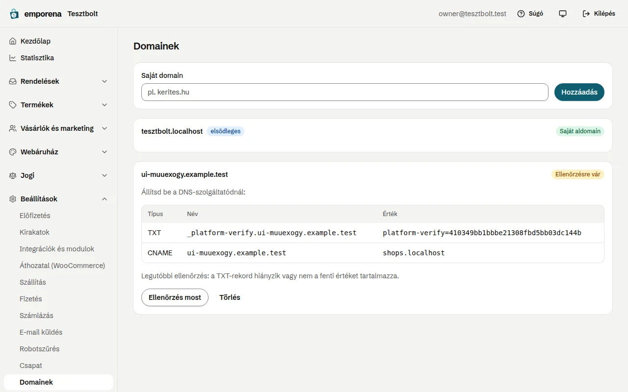Click the platform-verify=410349... TXT value

point(482,233)
